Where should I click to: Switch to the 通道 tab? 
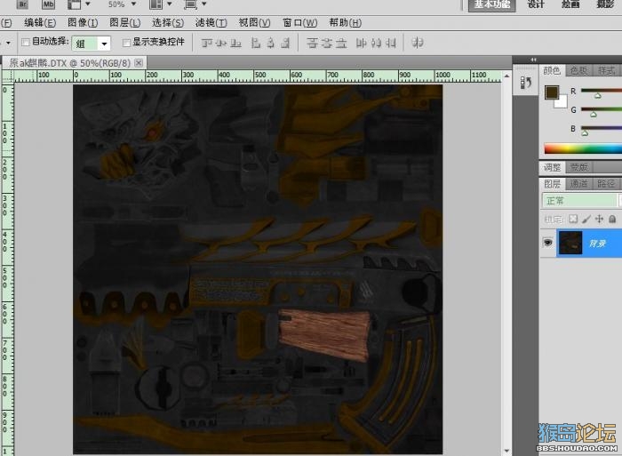[x=578, y=184]
